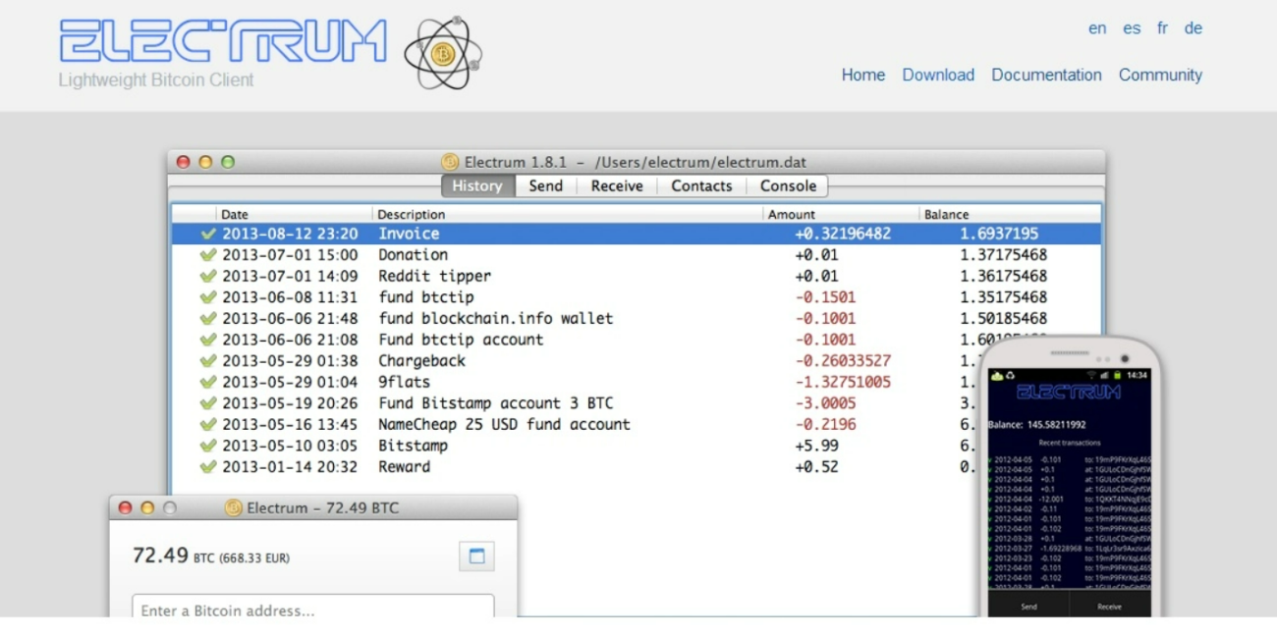The width and height of the screenshot is (1277, 635).
Task: Click the window icon button beside balance
Action: [x=476, y=556]
